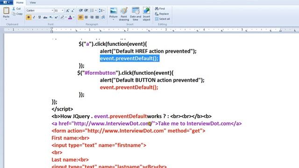Apply superscript formatting
The image size is (299, 168).
(x=56, y=17)
